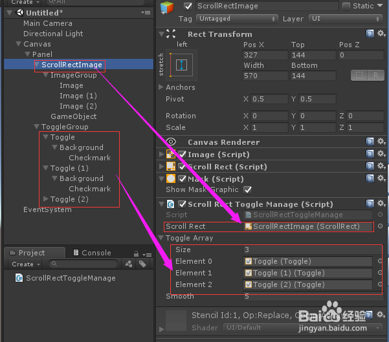Toggle Scroll Rect Toggle Manage enabled checkbox
Screen dimensions: 389x342
coord(183,204)
